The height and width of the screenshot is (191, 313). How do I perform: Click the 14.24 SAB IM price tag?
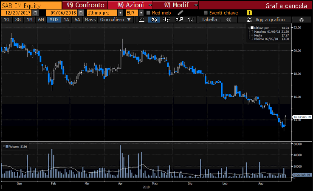(x=302, y=117)
